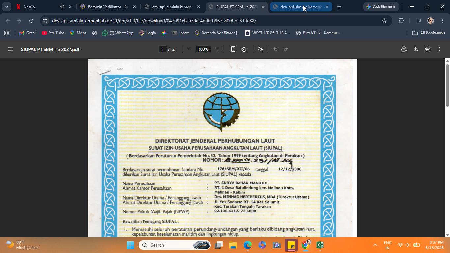Go forward in browser history
This screenshot has width=450, height=253.
[19, 21]
